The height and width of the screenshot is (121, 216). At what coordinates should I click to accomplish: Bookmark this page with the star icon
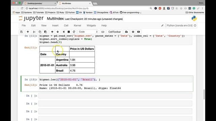click(x=181, y=8)
